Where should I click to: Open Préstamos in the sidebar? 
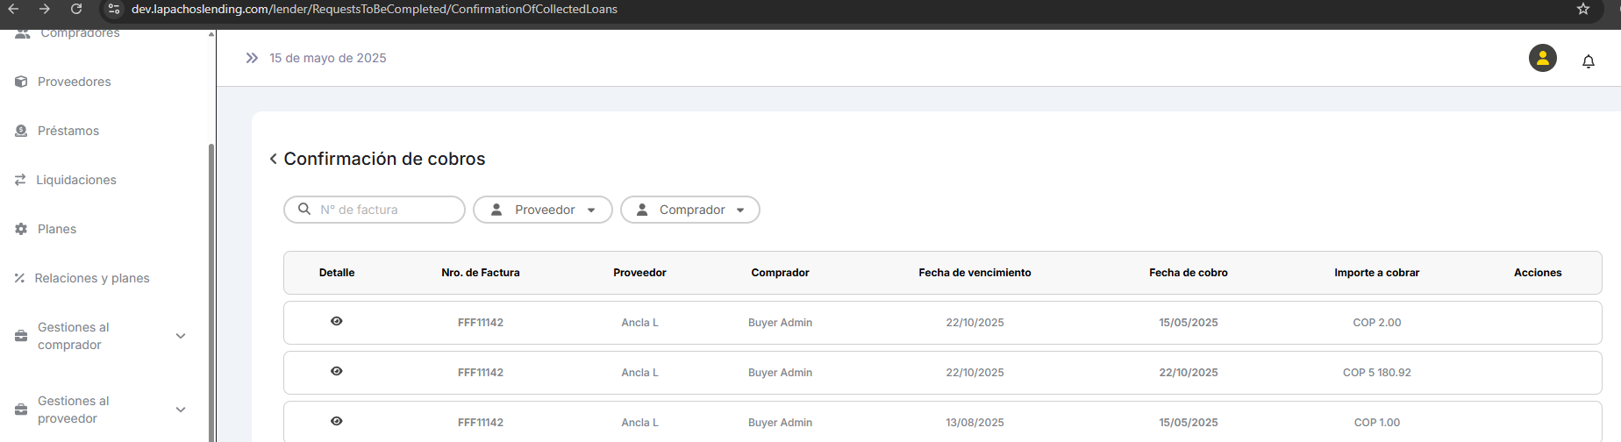coord(68,131)
